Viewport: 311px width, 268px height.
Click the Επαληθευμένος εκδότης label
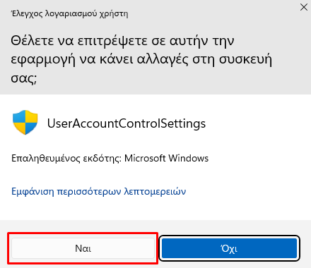66,158
